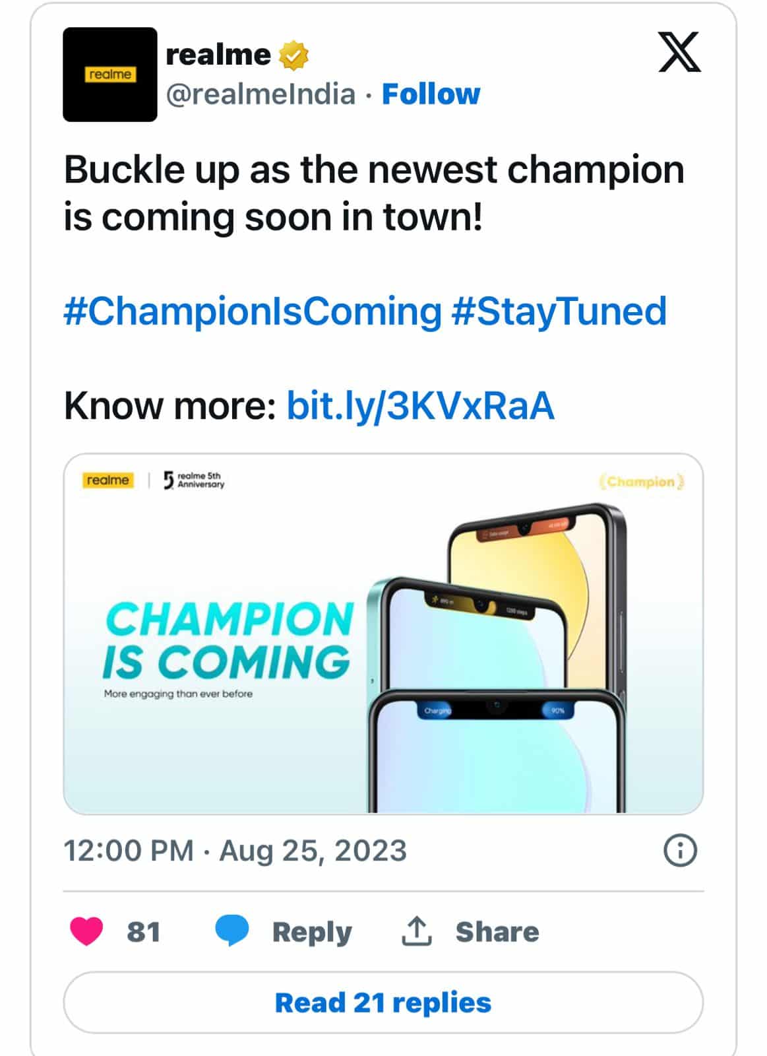Click the realme logo in the banner

click(x=107, y=480)
